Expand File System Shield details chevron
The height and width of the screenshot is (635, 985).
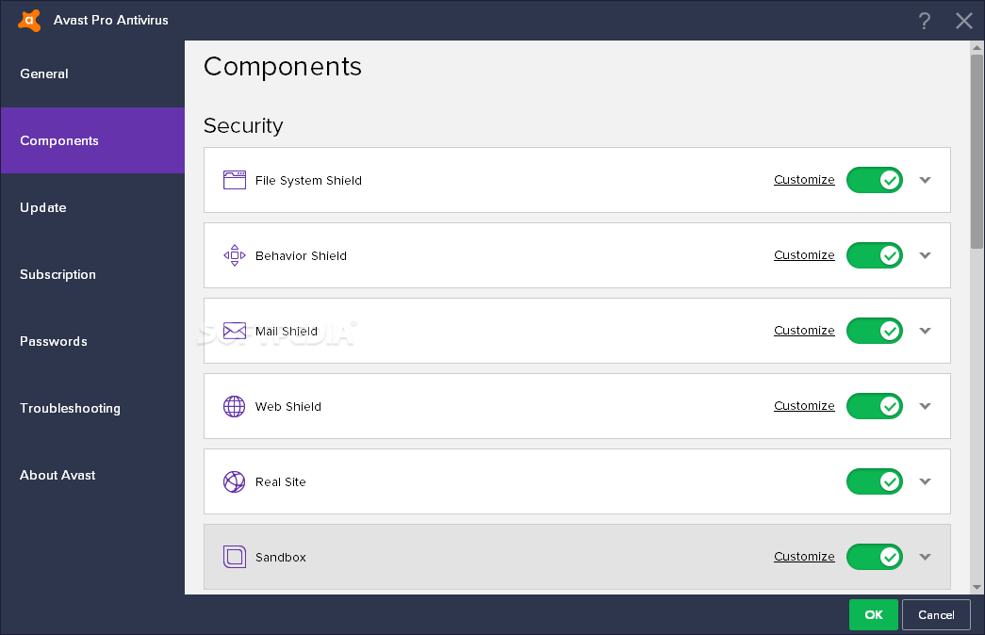(925, 180)
